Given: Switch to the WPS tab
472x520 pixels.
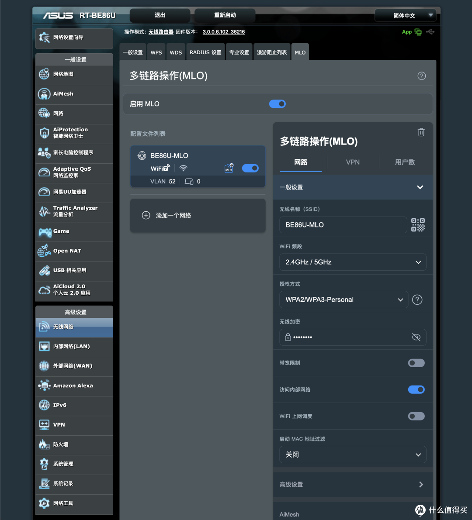Looking at the screenshot, I should coord(156,52).
